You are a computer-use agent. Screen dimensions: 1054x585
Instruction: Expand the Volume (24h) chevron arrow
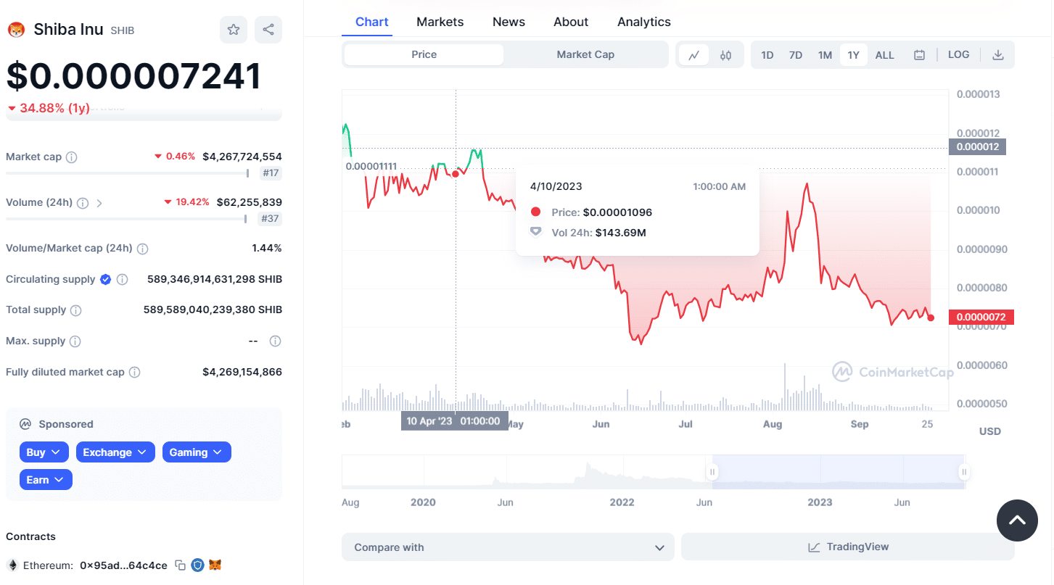click(x=99, y=203)
